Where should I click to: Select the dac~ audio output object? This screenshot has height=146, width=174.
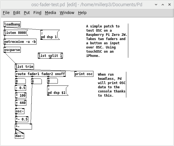(20, 136)
